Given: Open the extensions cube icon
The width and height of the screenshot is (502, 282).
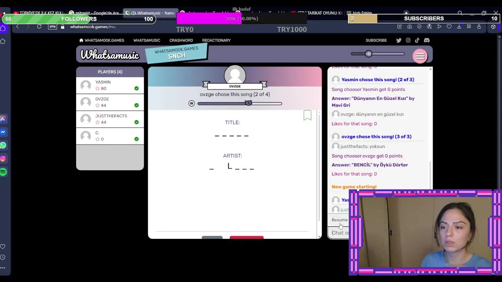Looking at the screenshot, I should [x=493, y=27].
